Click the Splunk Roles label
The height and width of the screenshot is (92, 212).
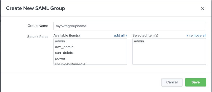38,37
